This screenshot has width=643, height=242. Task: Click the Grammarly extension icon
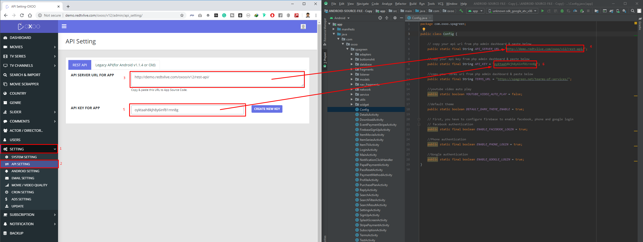[x=224, y=15]
